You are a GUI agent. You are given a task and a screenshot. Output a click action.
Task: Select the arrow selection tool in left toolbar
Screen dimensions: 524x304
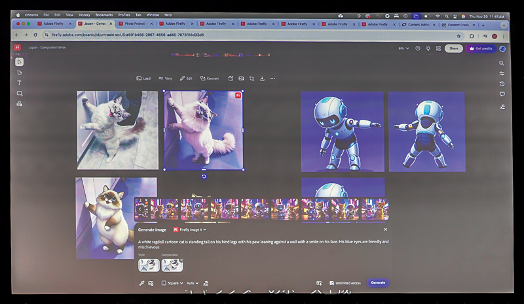(20, 62)
